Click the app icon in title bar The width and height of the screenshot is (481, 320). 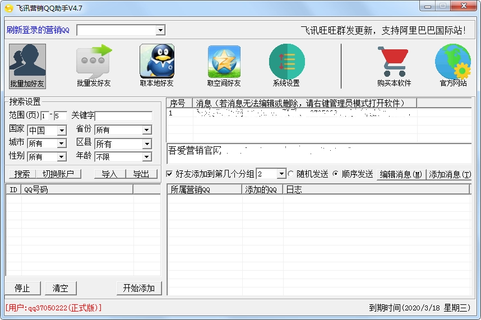coord(9,8)
